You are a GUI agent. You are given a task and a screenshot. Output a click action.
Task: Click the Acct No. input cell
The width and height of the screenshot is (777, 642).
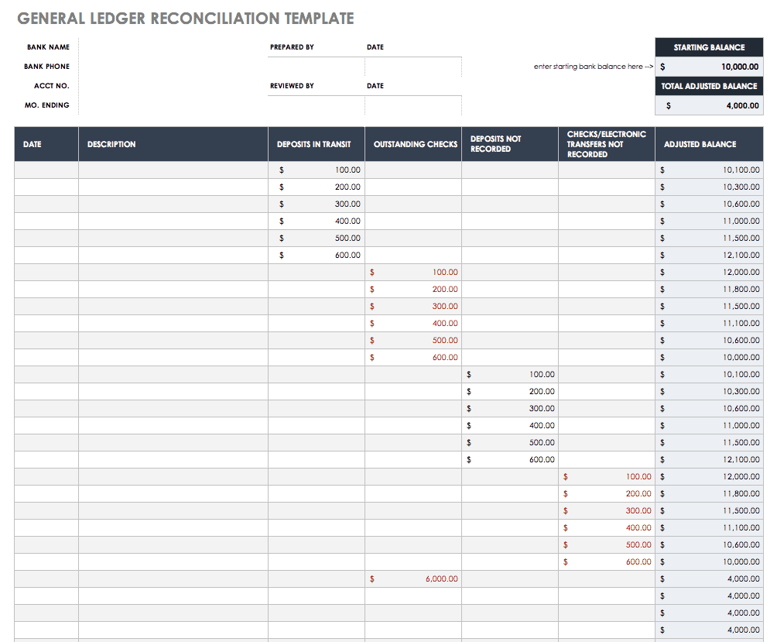pos(172,86)
